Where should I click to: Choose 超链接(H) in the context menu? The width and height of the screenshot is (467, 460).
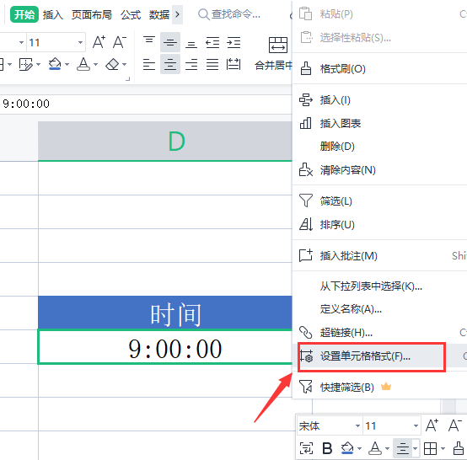[x=379, y=333]
